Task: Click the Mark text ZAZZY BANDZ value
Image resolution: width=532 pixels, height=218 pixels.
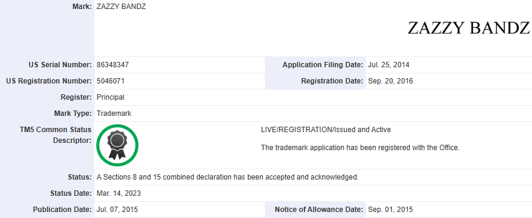Action: 121,7
